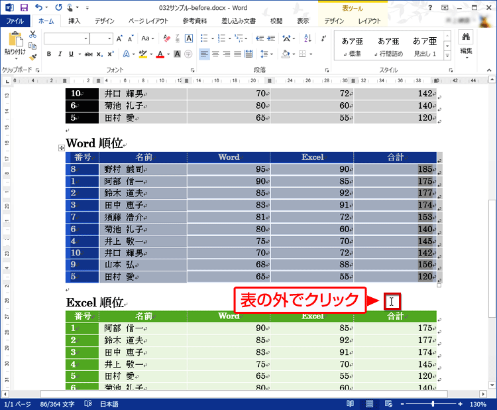Redo the last action
Screen dimensions: 497x410
point(58,7)
